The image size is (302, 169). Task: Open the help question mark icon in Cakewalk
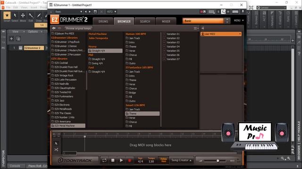point(299,54)
